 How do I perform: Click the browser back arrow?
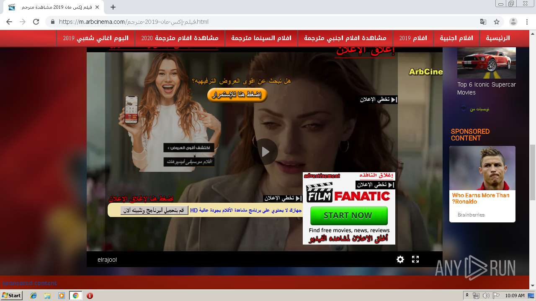(9, 22)
